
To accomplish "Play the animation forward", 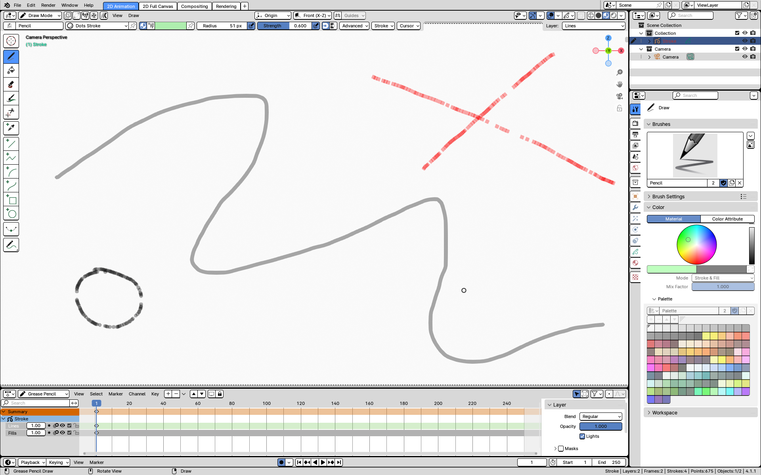I will (323, 462).
